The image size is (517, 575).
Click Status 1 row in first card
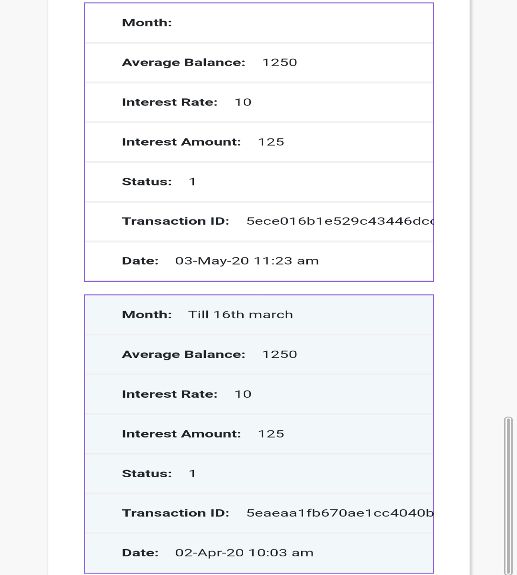coord(259,182)
